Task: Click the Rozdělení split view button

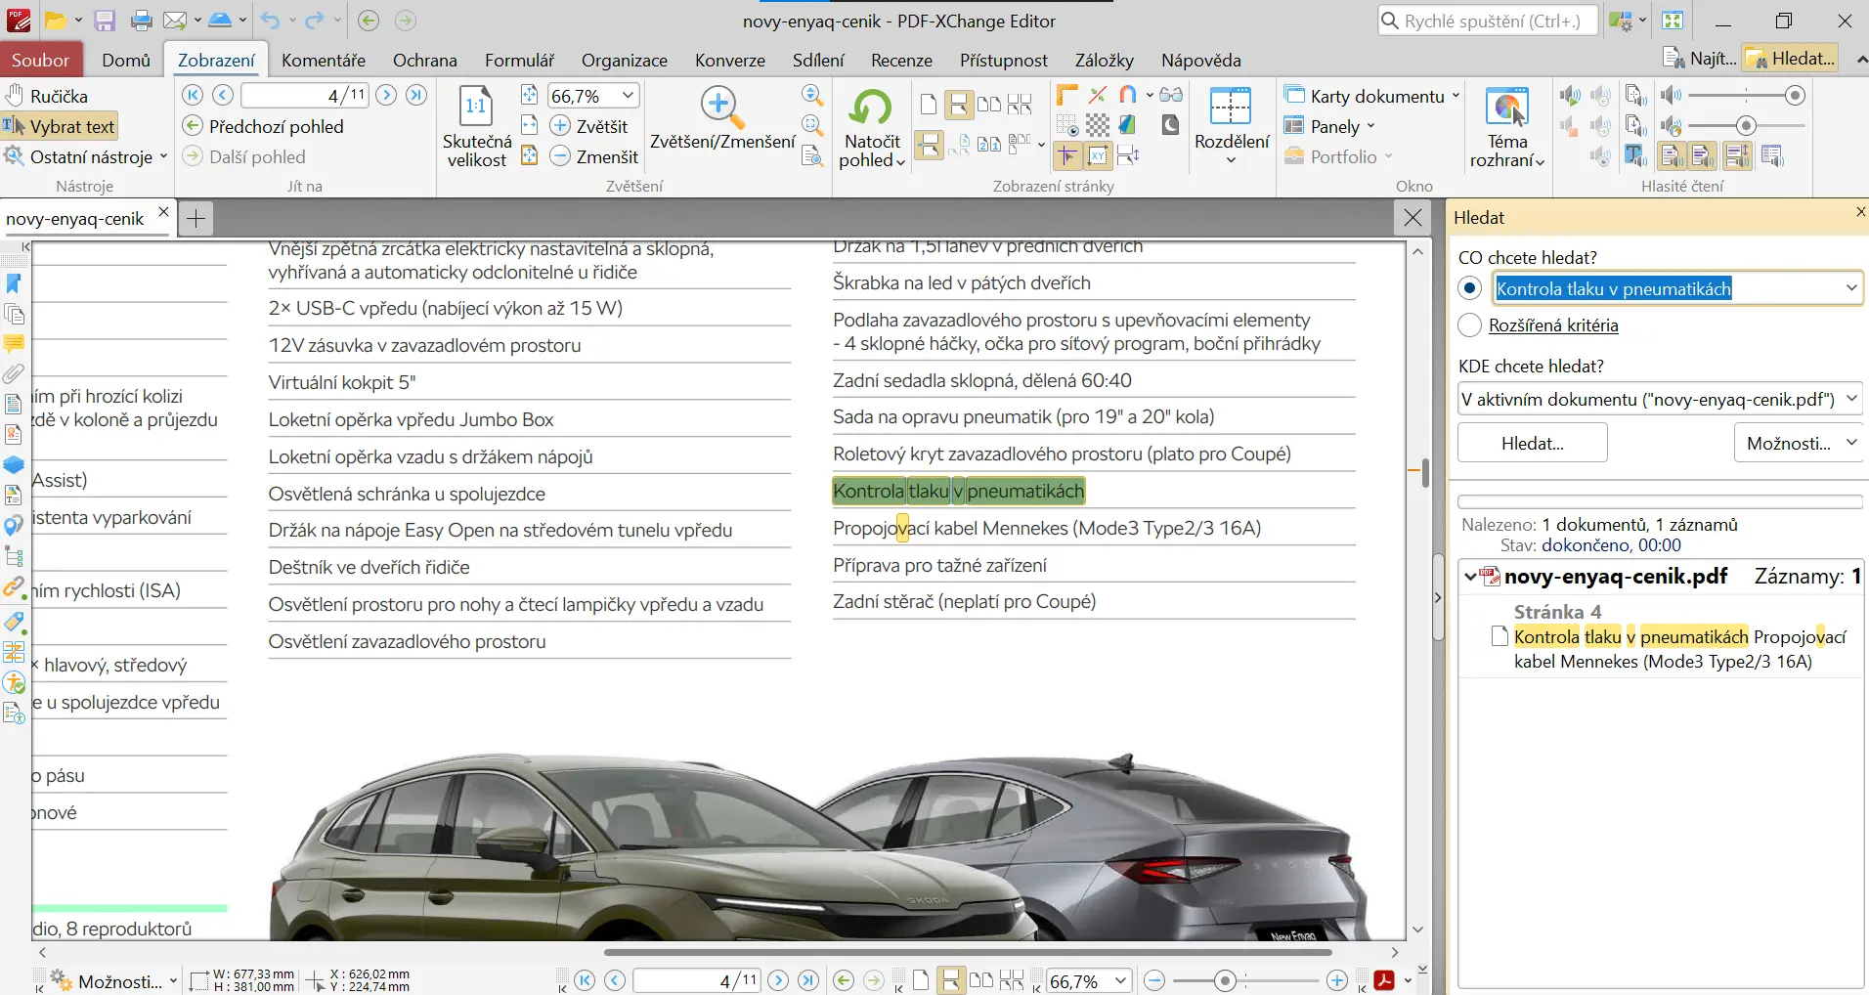Action: [1231, 125]
